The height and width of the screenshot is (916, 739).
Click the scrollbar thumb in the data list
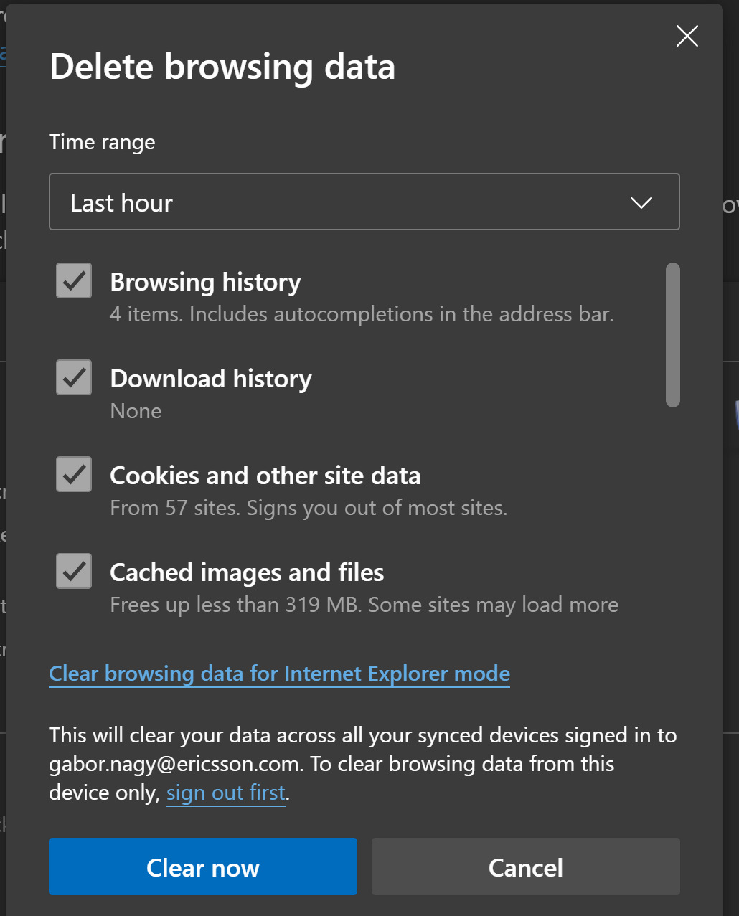click(672, 335)
